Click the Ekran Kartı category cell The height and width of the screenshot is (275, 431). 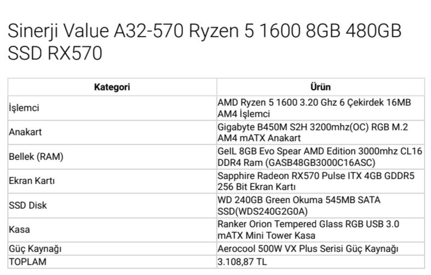point(112,181)
